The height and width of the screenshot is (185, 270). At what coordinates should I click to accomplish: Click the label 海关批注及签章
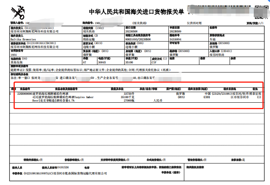coord(195,167)
